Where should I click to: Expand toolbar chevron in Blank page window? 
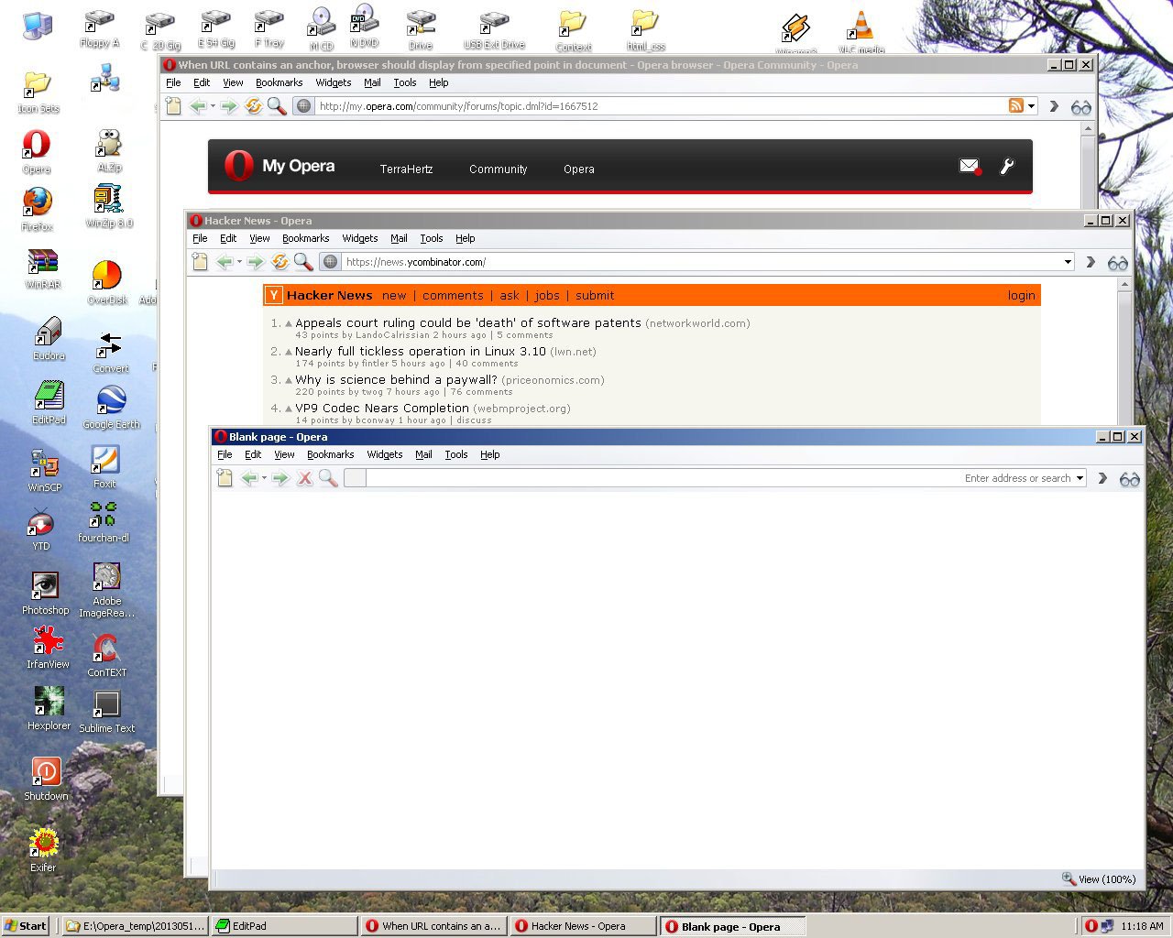click(x=1102, y=478)
